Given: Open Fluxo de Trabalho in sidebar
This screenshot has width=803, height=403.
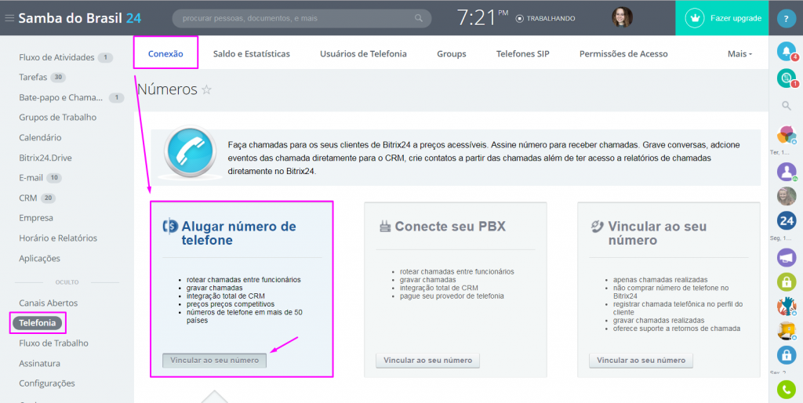Looking at the screenshot, I should point(54,343).
